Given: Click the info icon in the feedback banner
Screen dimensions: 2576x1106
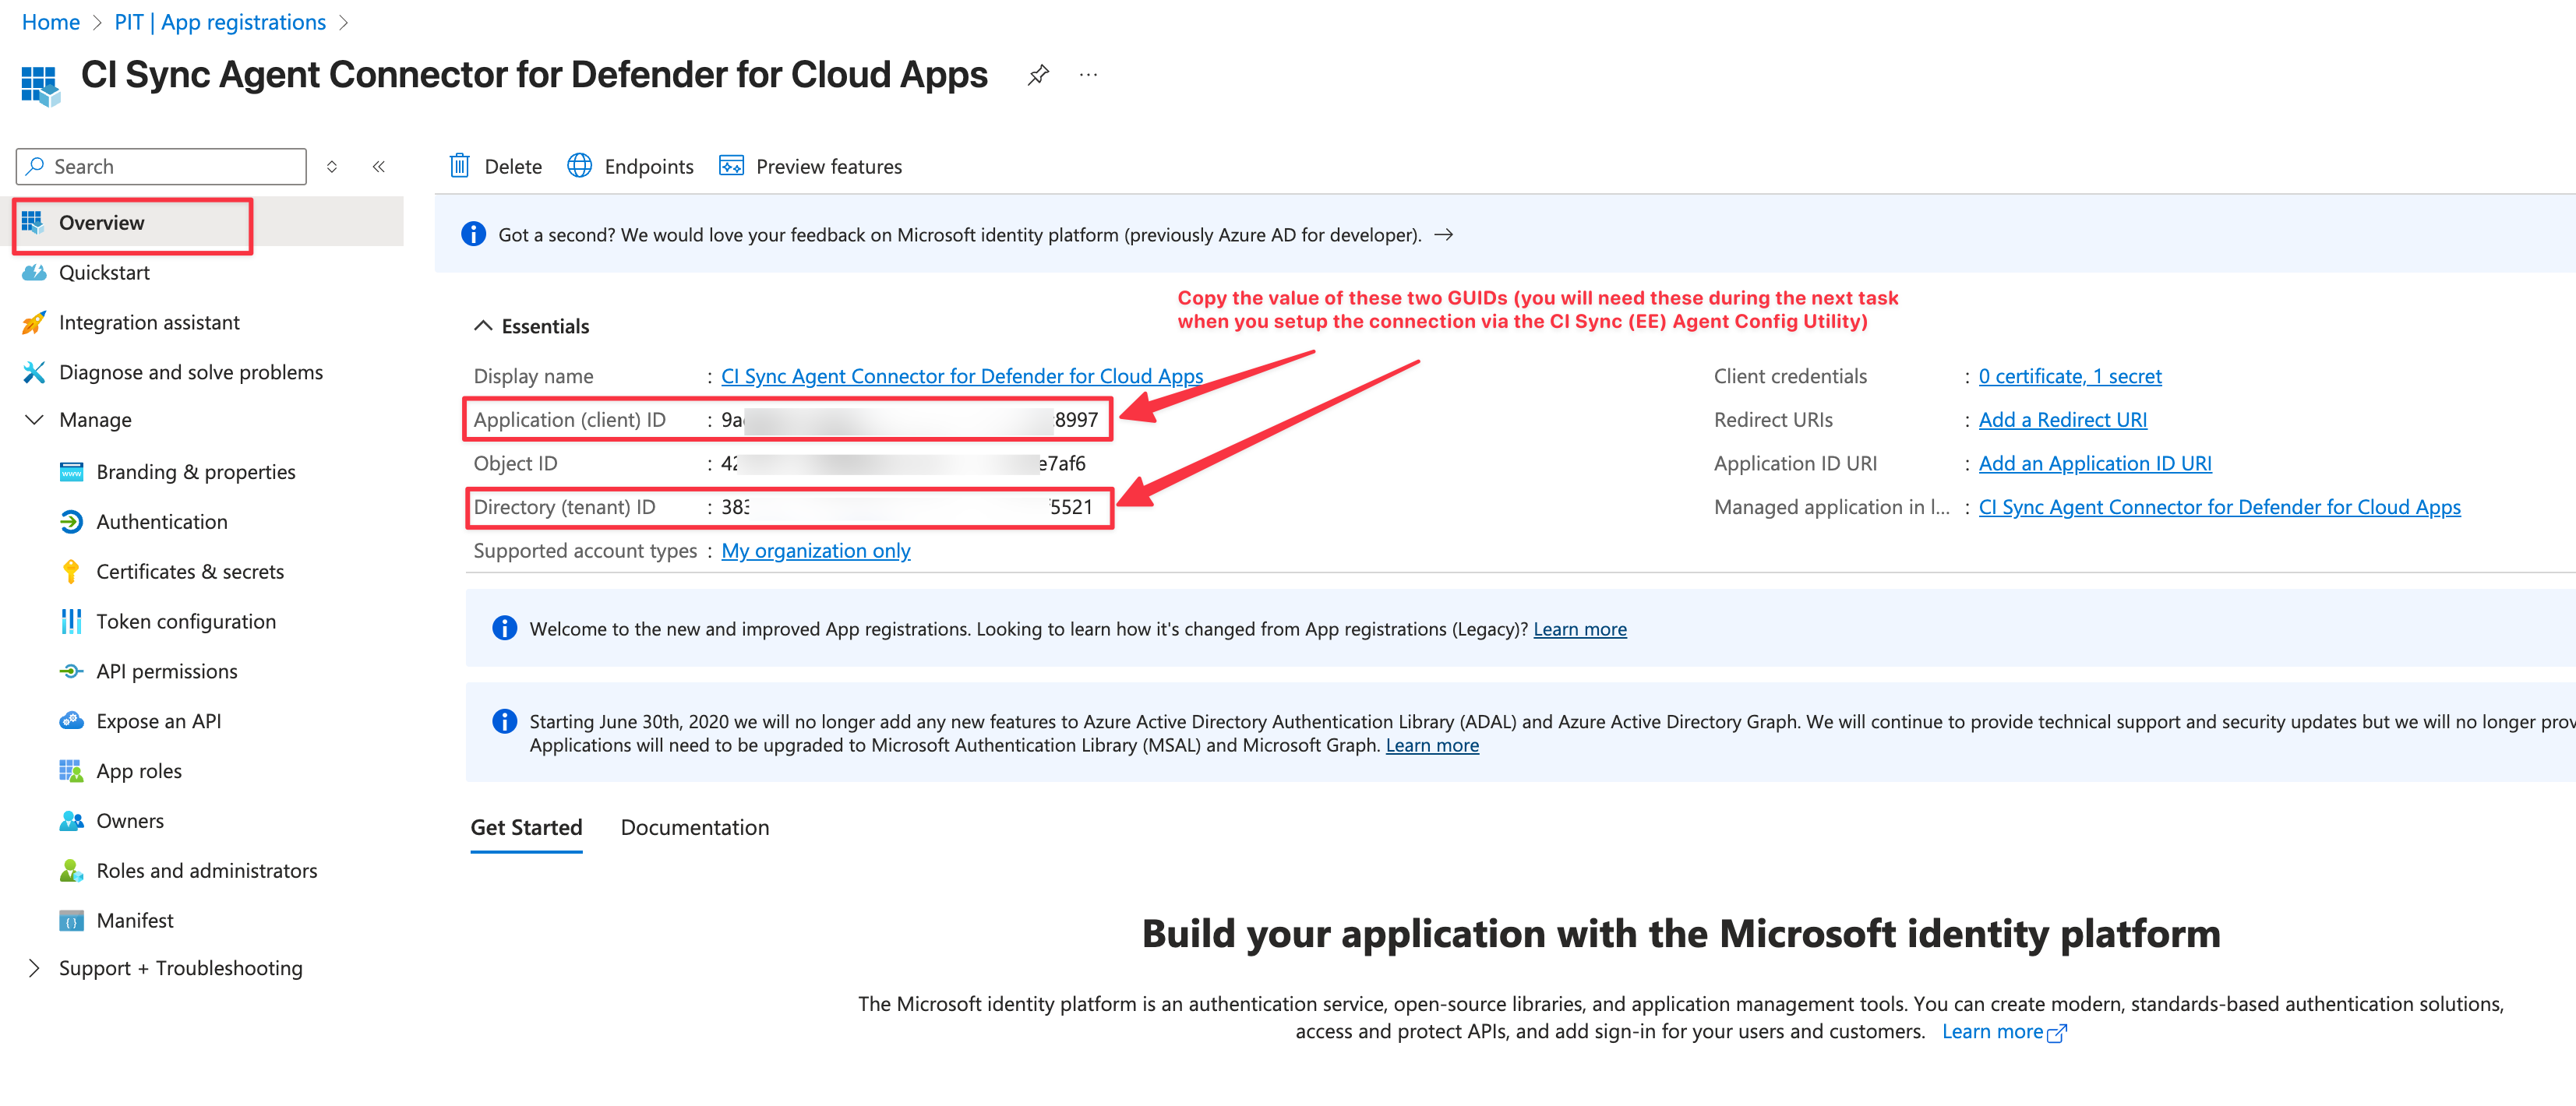Looking at the screenshot, I should coord(473,234).
